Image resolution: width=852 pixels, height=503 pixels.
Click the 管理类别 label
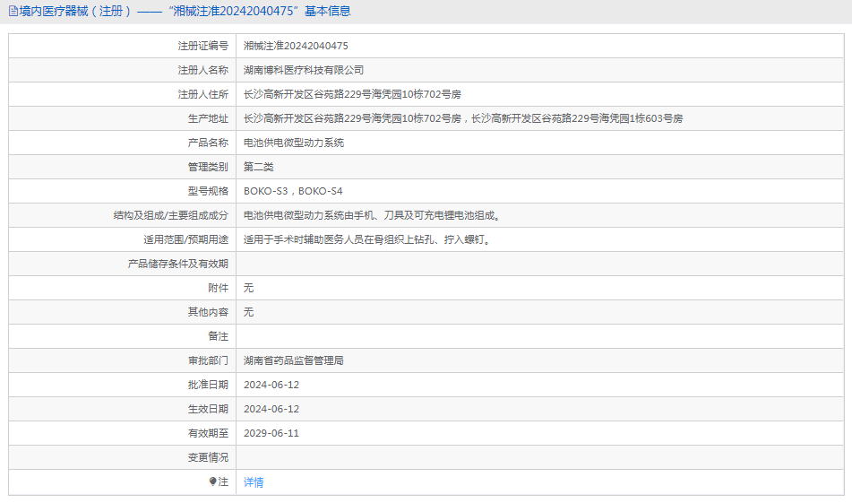(208, 167)
